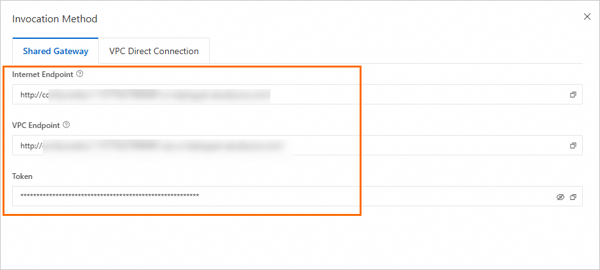Click inside the Token field

(383, 196)
